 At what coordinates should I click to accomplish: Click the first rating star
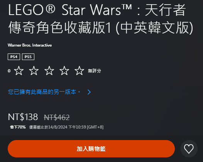click(19, 70)
